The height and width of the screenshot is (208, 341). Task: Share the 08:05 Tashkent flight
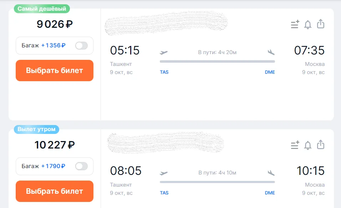click(x=321, y=144)
